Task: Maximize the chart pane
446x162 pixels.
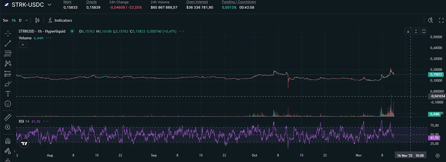Action: tap(424, 31)
